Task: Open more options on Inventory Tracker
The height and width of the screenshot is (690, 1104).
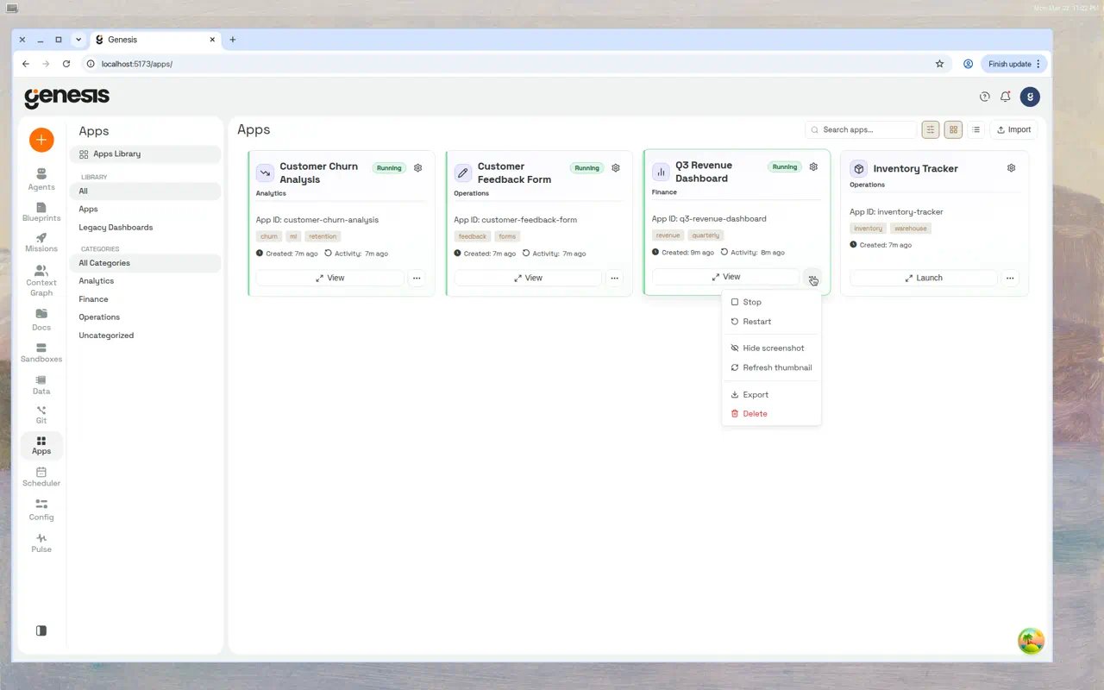Action: point(1010,278)
